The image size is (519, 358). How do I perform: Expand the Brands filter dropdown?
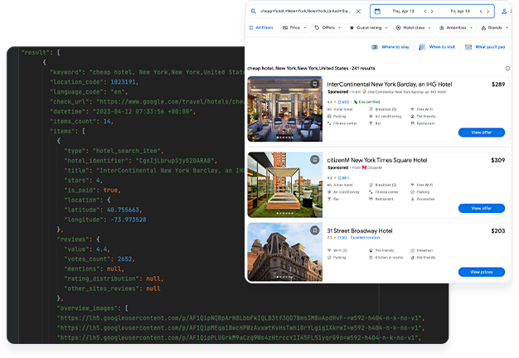point(494,28)
